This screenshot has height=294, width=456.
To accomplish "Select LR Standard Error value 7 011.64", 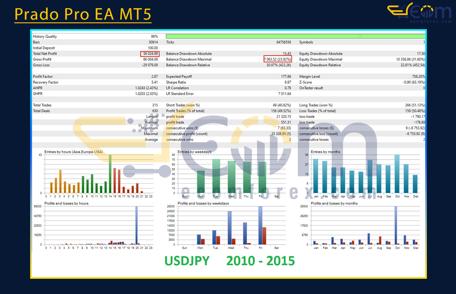I will point(285,94).
